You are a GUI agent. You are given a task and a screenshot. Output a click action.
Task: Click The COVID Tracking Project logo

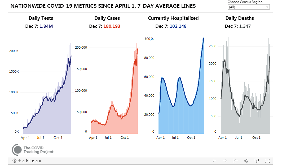coord(33,150)
